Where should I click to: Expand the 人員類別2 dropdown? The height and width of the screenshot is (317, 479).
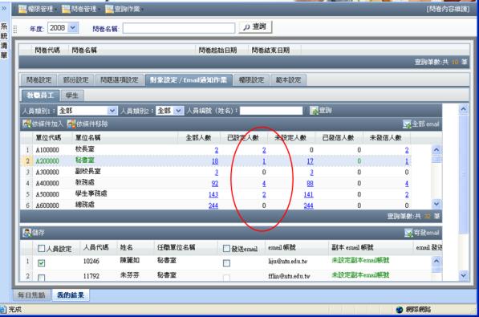click(x=178, y=111)
